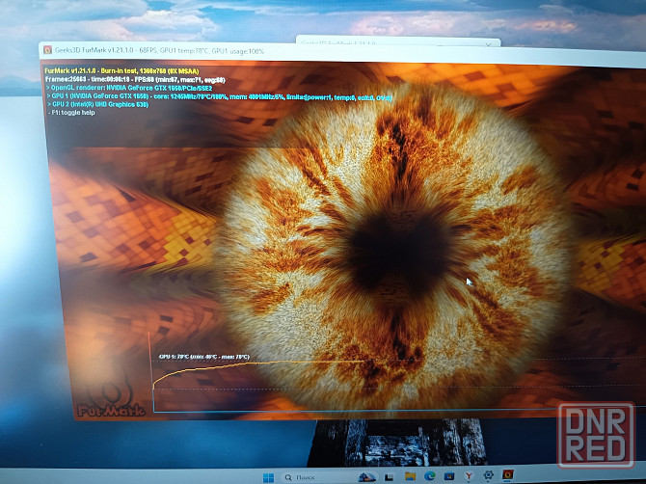Click the 'OpenGL renderer: NVIDIA GeForce GTX 1650' line
This screenshot has height=484, width=646.
click(x=129, y=88)
